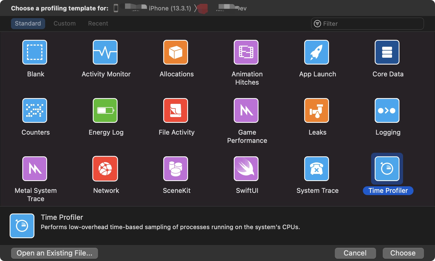This screenshot has height=261, width=435.
Task: Select the Blank template icon
Action: pyautogui.click(x=35, y=52)
